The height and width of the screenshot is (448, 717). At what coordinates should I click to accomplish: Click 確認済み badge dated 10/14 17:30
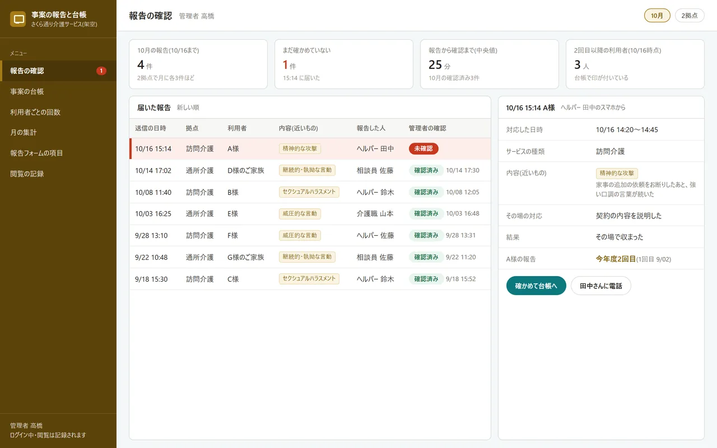[x=426, y=170]
